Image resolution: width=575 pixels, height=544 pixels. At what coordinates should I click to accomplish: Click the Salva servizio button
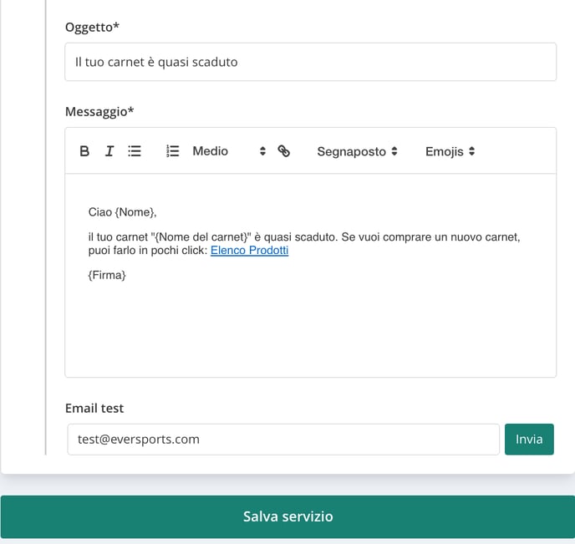coord(287,516)
